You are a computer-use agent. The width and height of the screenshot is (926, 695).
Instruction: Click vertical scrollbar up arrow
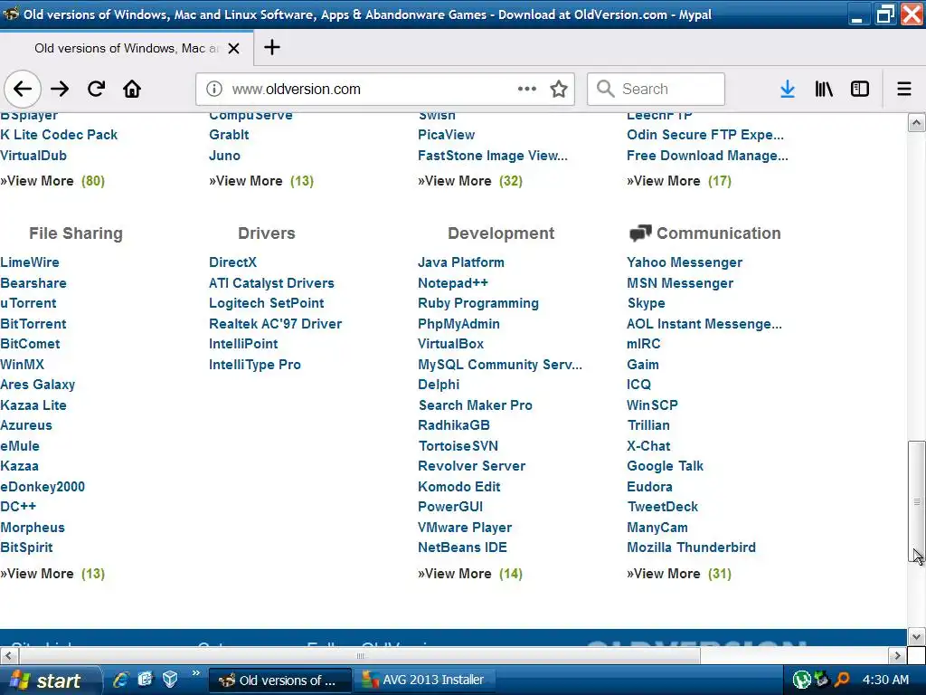[916, 123]
